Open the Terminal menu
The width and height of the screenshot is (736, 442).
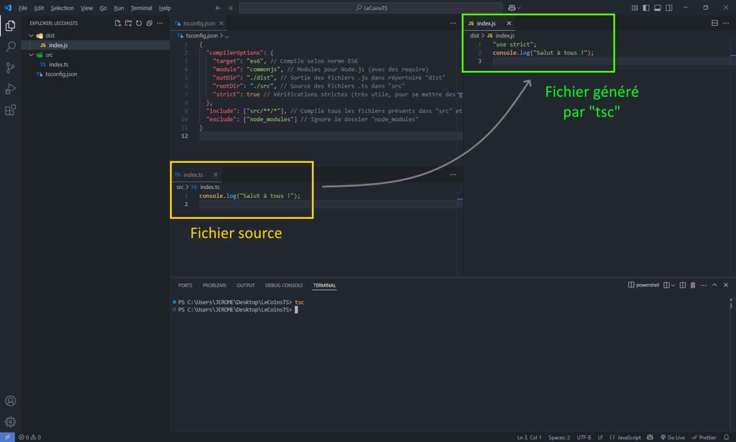click(x=141, y=8)
